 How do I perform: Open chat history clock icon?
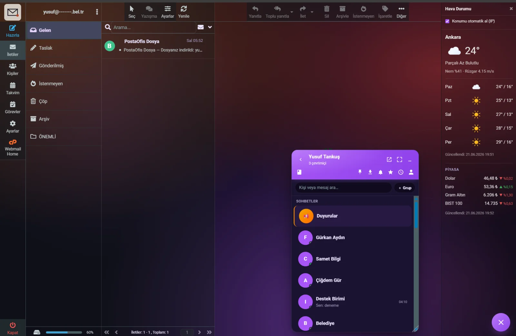click(401, 172)
